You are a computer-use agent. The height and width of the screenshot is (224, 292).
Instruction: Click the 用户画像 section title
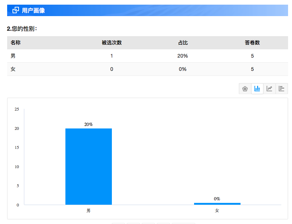point(33,10)
